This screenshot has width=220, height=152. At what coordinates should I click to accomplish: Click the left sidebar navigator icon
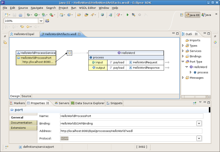point(5,42)
